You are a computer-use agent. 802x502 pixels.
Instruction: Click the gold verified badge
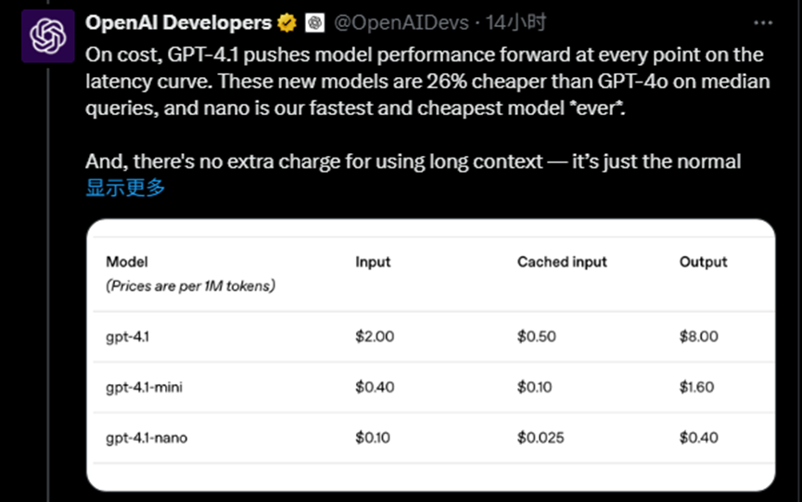[287, 22]
